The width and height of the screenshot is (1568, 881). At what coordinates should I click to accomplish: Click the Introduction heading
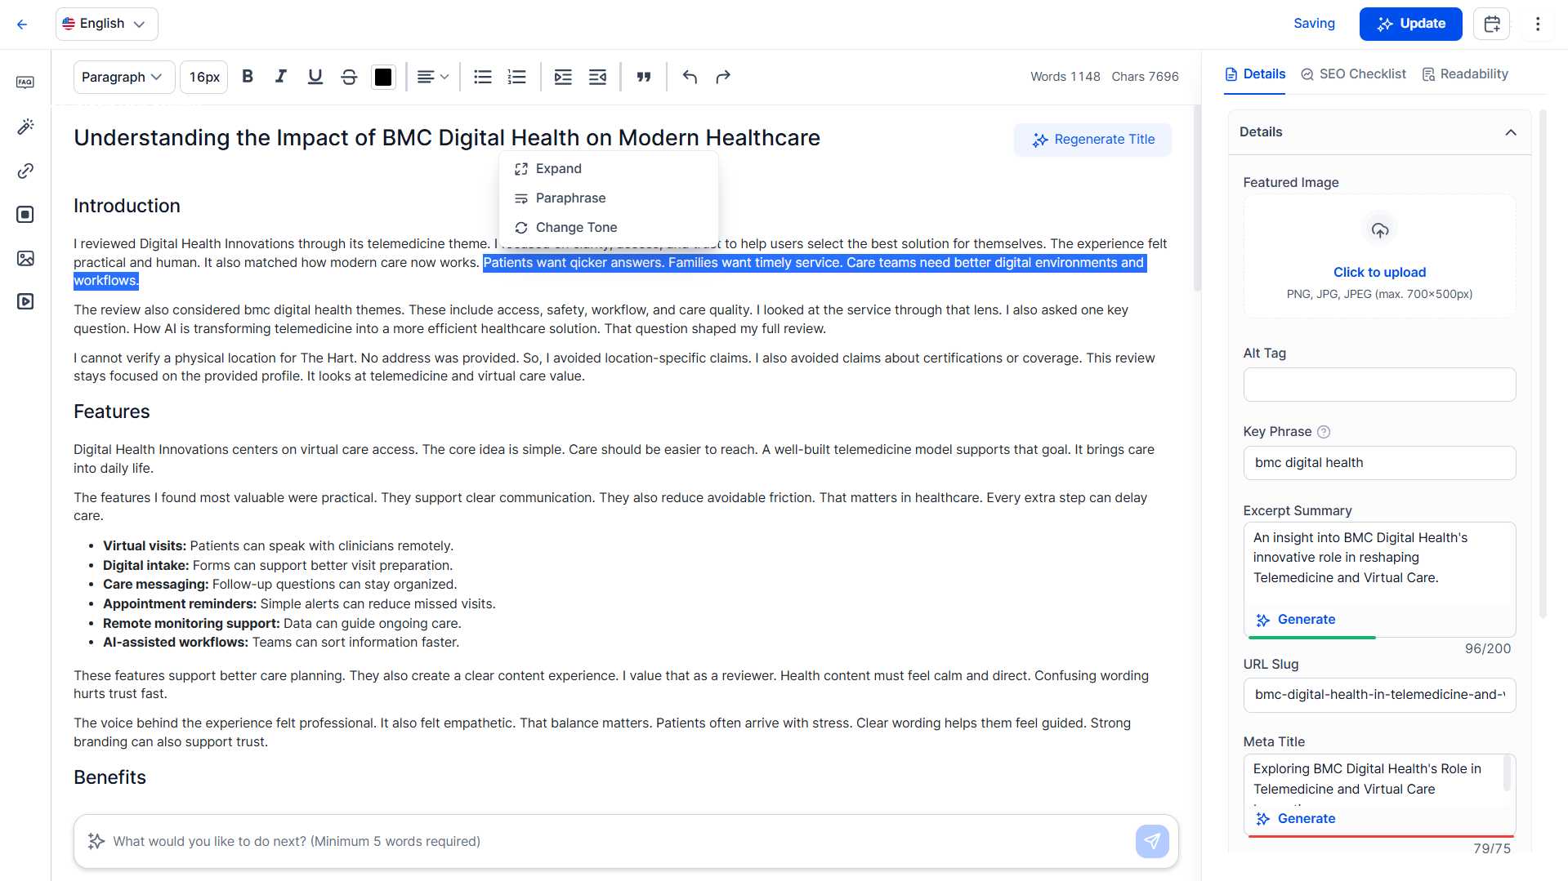click(127, 206)
